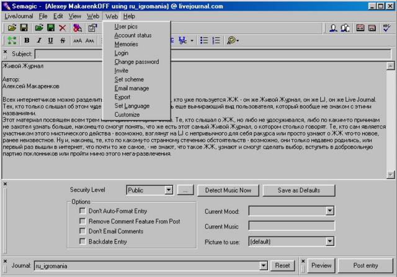
Task: Toggle underline formatting
Action: coord(51,40)
